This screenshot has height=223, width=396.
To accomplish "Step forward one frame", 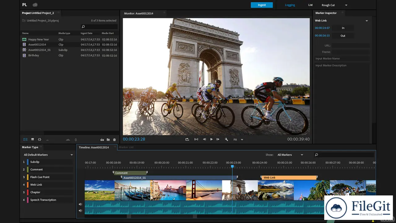I will 218,139.
